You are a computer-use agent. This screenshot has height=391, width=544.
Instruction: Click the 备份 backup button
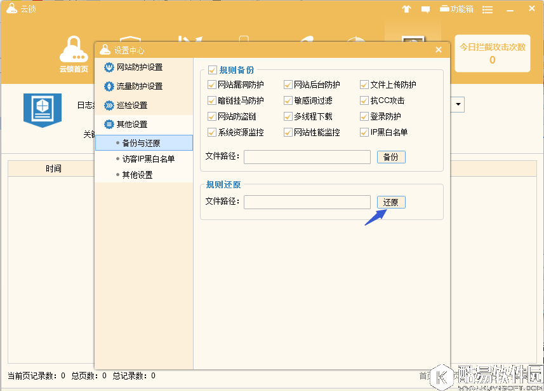point(391,157)
